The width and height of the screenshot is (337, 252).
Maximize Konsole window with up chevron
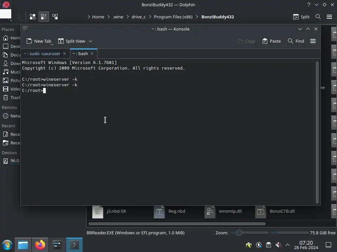pyautogui.click(x=308, y=29)
